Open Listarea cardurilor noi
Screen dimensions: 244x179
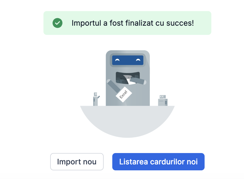coord(158,162)
